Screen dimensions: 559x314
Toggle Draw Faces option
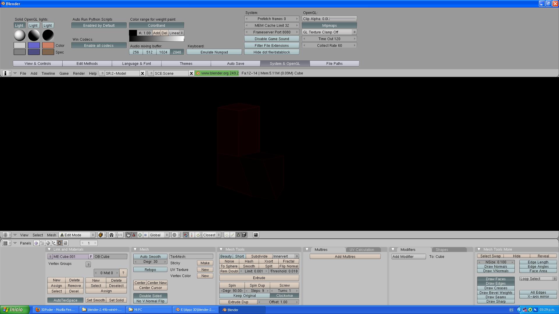point(496,279)
